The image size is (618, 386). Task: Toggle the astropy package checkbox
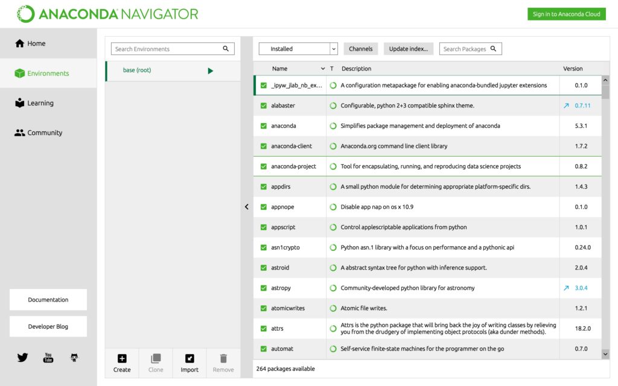coord(264,288)
